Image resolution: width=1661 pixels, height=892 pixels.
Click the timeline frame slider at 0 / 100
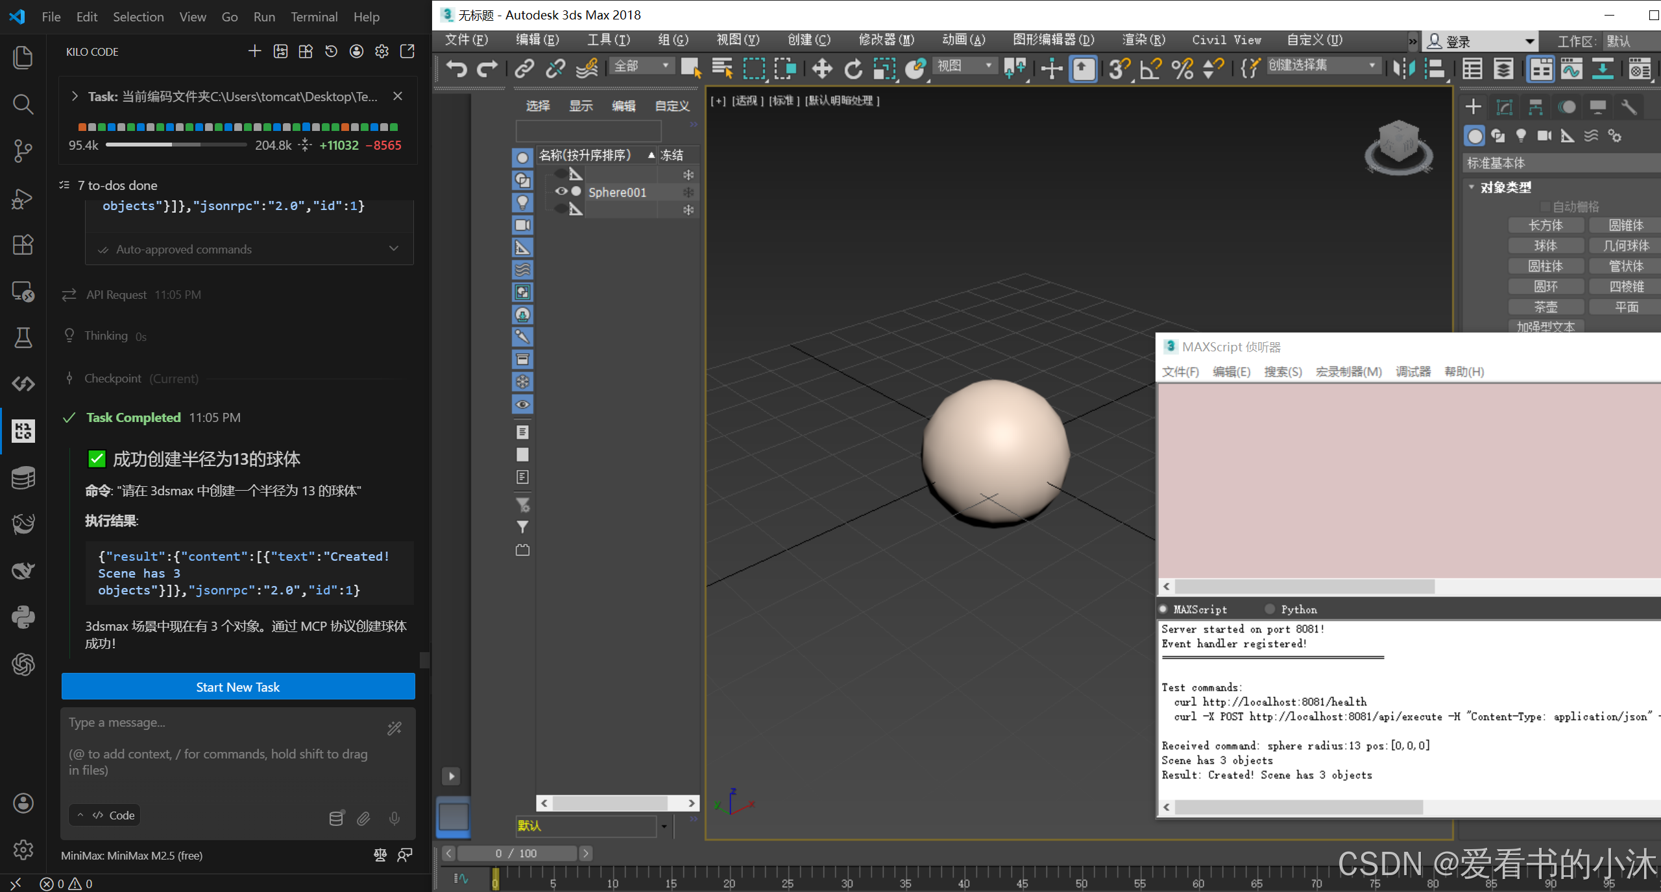[516, 853]
